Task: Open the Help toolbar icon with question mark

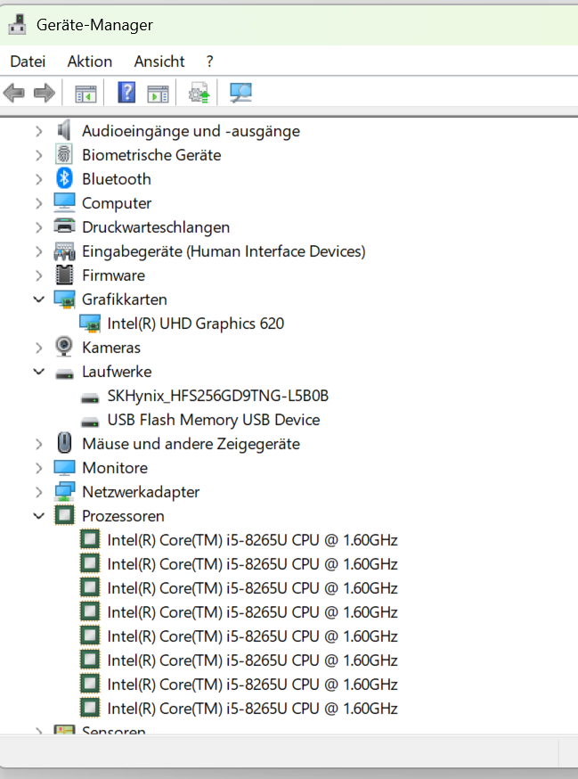Action: pyautogui.click(x=126, y=93)
